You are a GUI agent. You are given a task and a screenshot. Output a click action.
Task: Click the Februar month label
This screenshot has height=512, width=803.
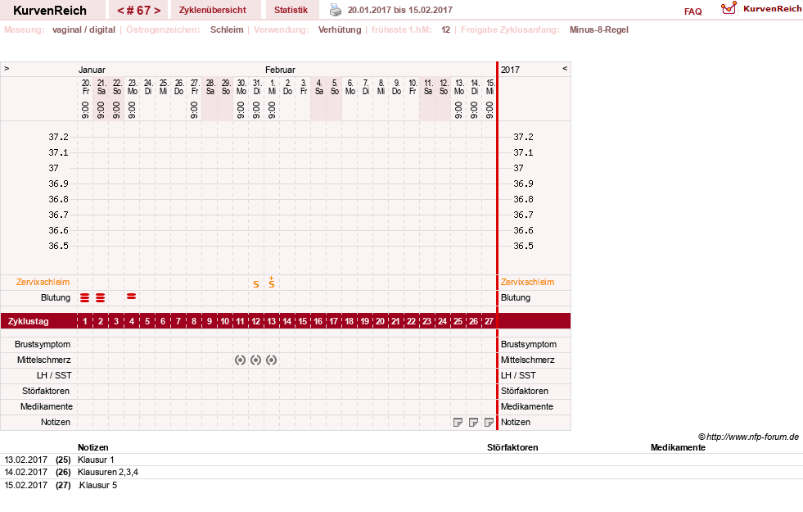(280, 70)
